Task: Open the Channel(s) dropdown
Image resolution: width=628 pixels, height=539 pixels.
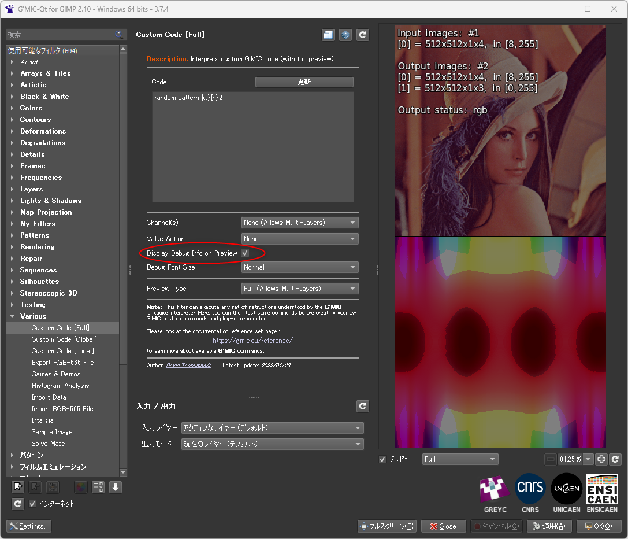Action: pos(300,223)
